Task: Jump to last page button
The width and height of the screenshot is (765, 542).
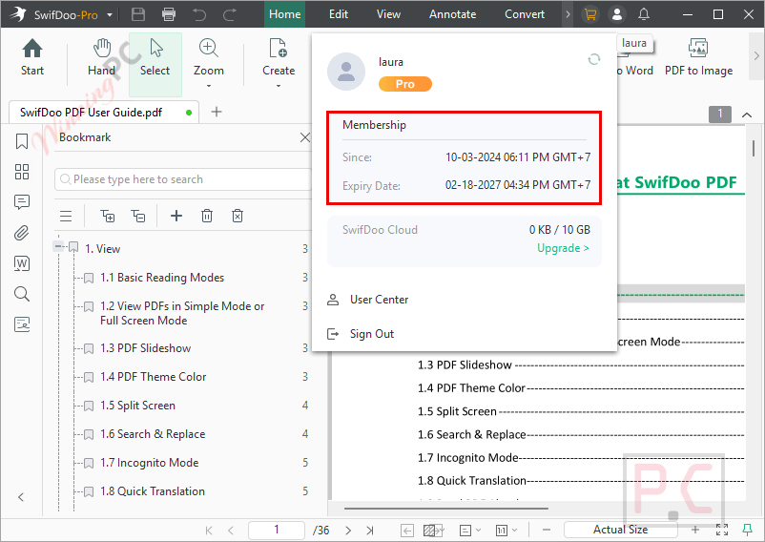Action: tap(370, 531)
